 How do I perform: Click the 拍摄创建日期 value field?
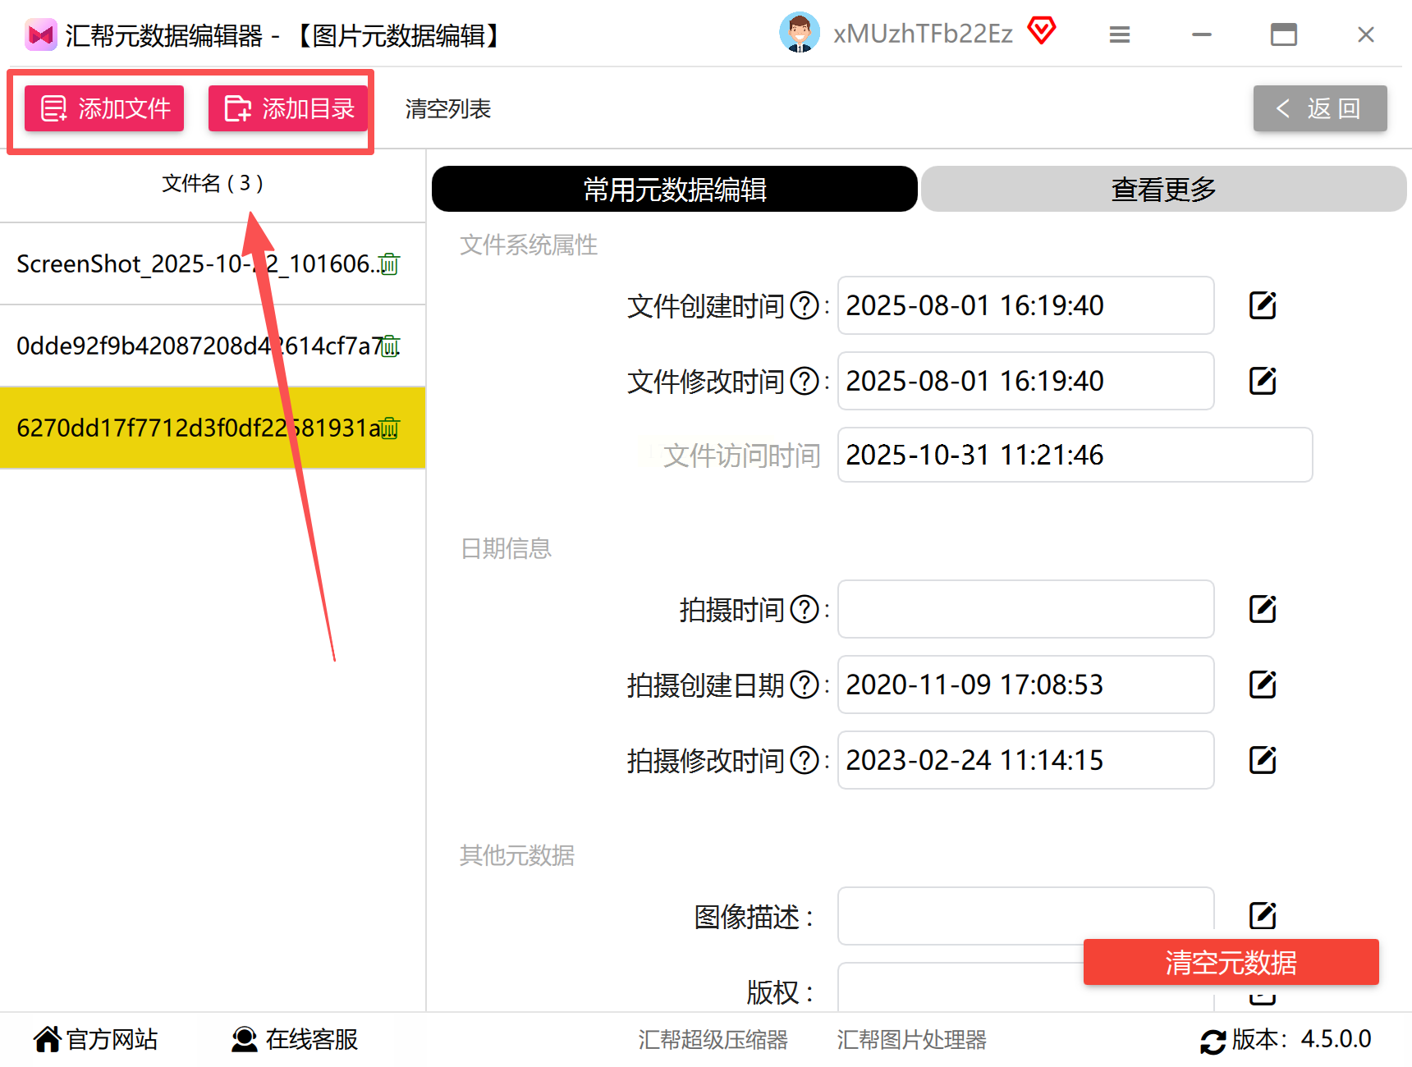1025,685
